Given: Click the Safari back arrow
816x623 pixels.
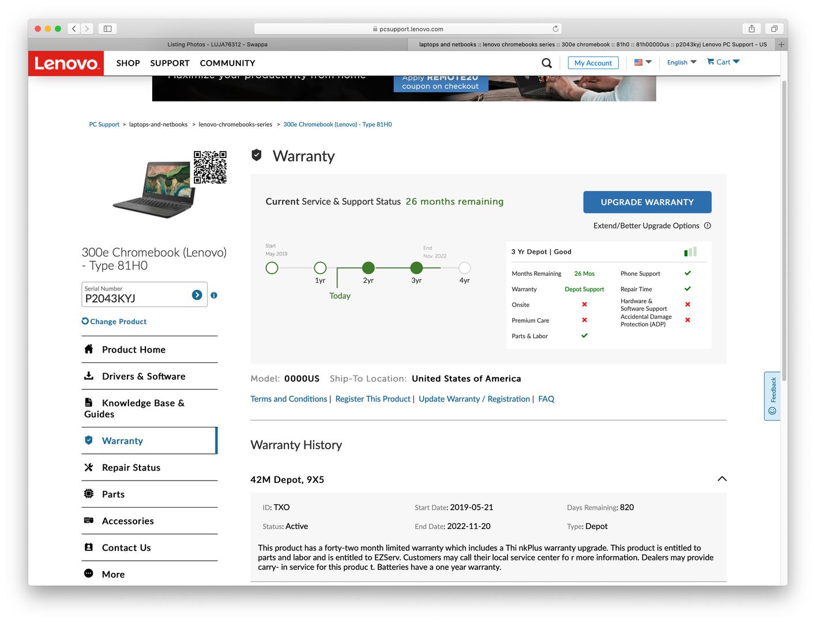Looking at the screenshot, I should point(74,28).
